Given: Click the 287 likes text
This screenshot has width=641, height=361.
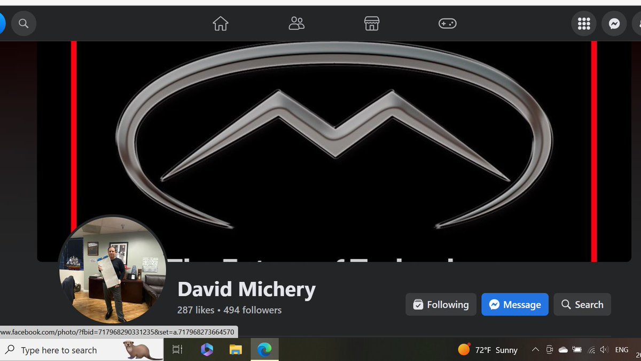Looking at the screenshot, I should pyautogui.click(x=196, y=310).
